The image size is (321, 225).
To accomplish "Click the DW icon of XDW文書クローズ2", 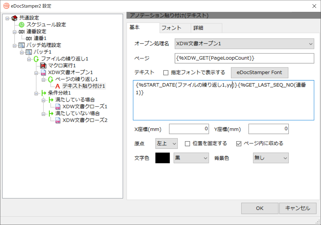I will (58, 121).
